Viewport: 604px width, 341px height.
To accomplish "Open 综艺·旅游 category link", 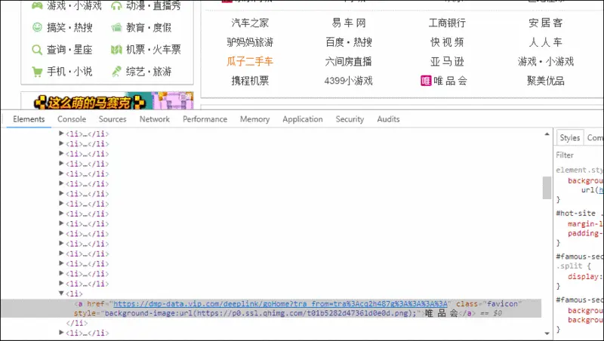I will click(149, 72).
